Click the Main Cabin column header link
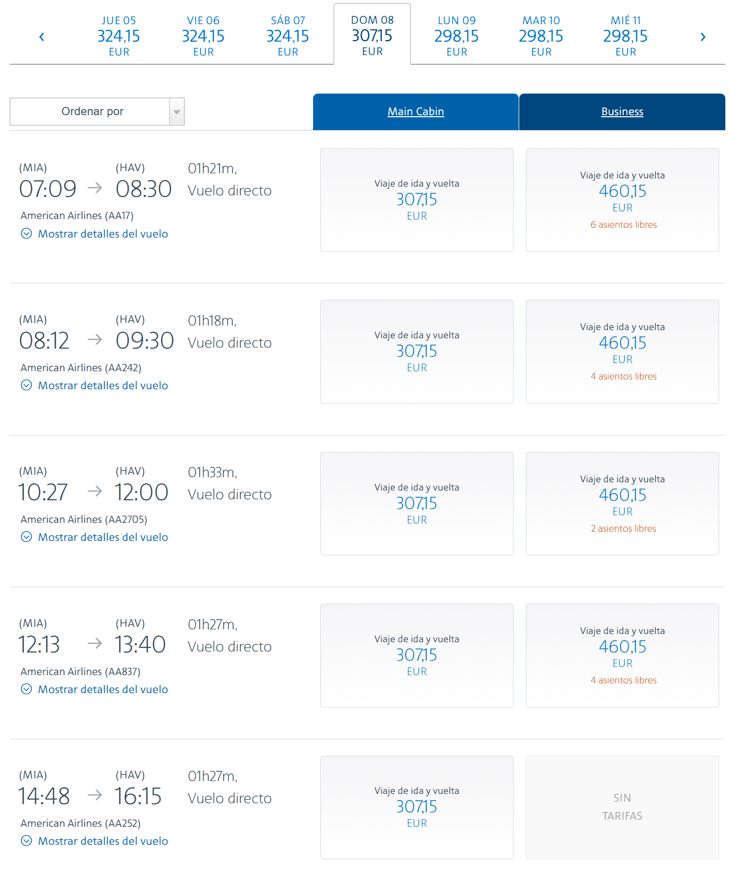Image resolution: width=731 pixels, height=870 pixels. (415, 112)
